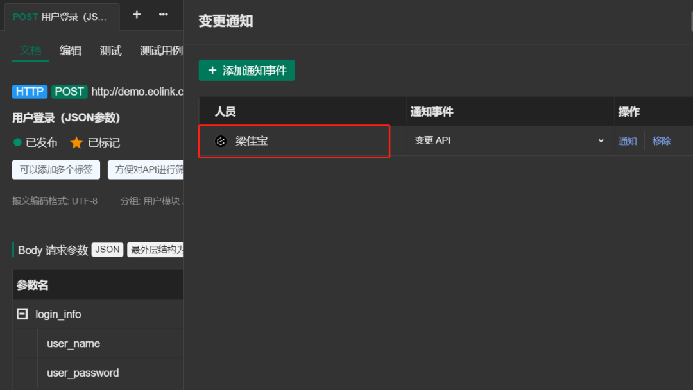The height and width of the screenshot is (390, 693).
Task: Click the JSON format badge next to Body 请求参数
Action: click(107, 250)
